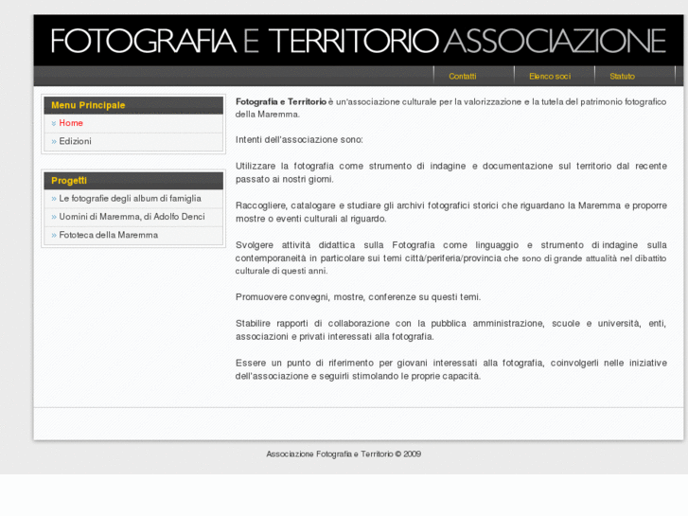Click footer 'Associazione Fotografia e Territorio © 2009'

pos(344,454)
